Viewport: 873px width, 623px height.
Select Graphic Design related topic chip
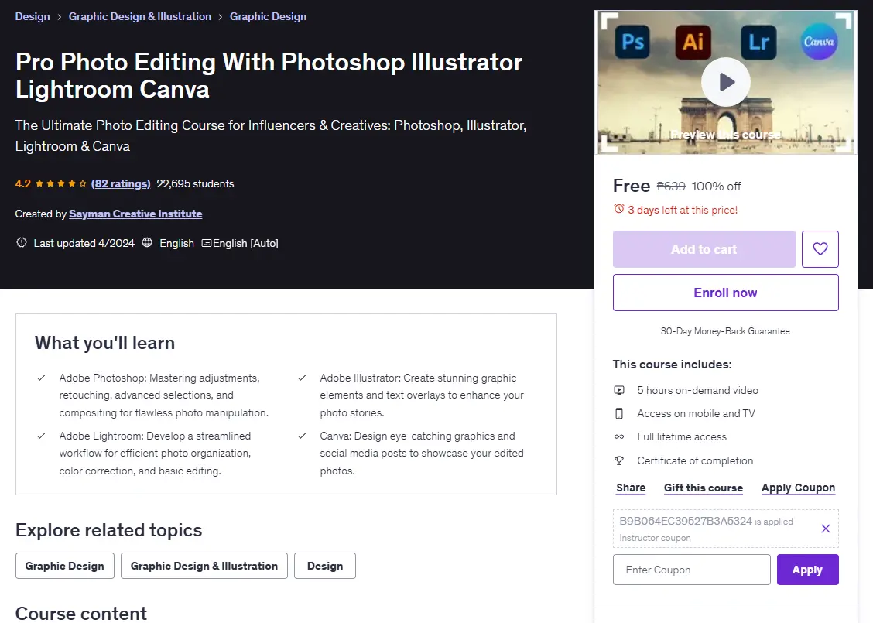[64, 566]
